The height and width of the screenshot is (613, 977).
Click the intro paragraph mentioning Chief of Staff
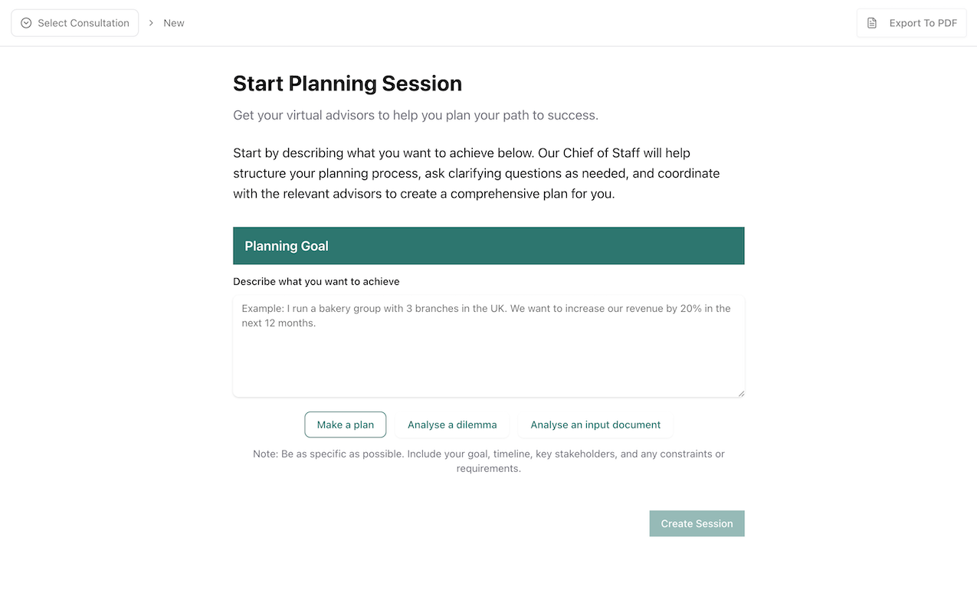click(x=476, y=173)
